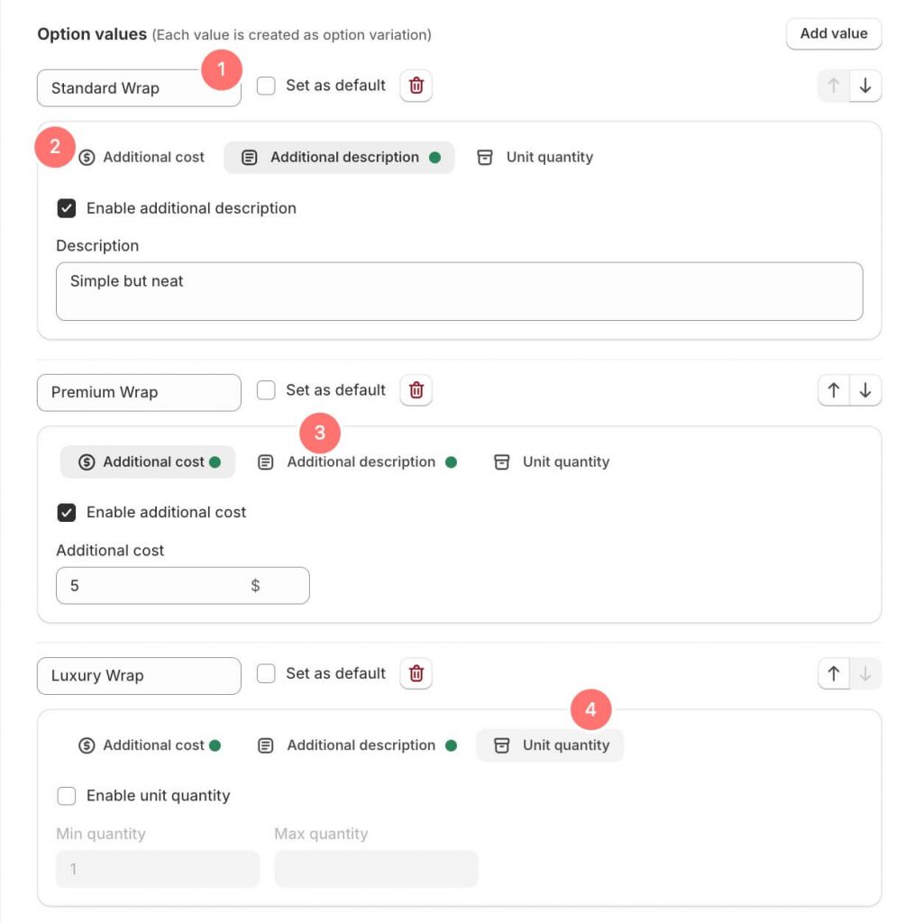Edit the Standard Wrap name field
Image resolution: width=914 pixels, height=923 pixels.
[139, 88]
